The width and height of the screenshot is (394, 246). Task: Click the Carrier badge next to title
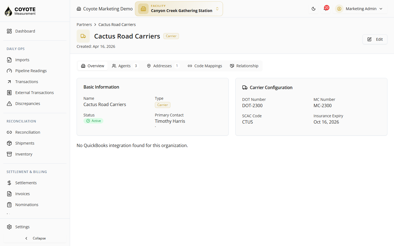coord(171,36)
